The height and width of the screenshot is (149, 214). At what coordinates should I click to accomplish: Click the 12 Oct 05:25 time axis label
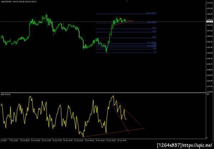(25, 140)
